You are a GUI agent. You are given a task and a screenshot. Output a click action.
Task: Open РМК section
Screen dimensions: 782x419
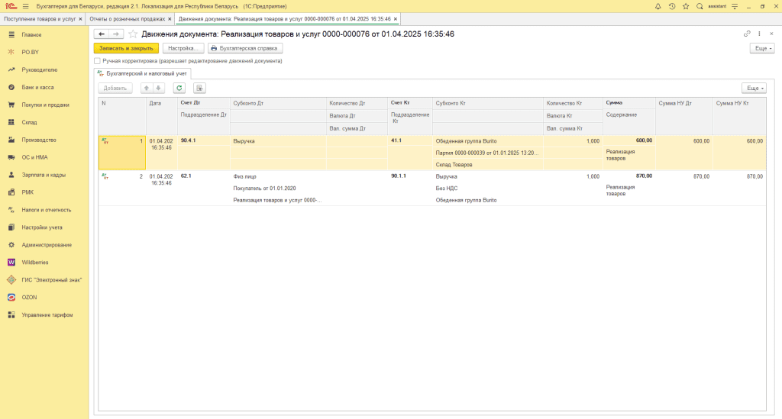tap(27, 192)
